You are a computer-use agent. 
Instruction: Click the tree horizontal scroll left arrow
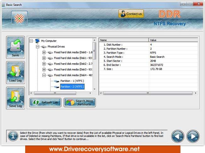pyautogui.click(x=31, y=93)
